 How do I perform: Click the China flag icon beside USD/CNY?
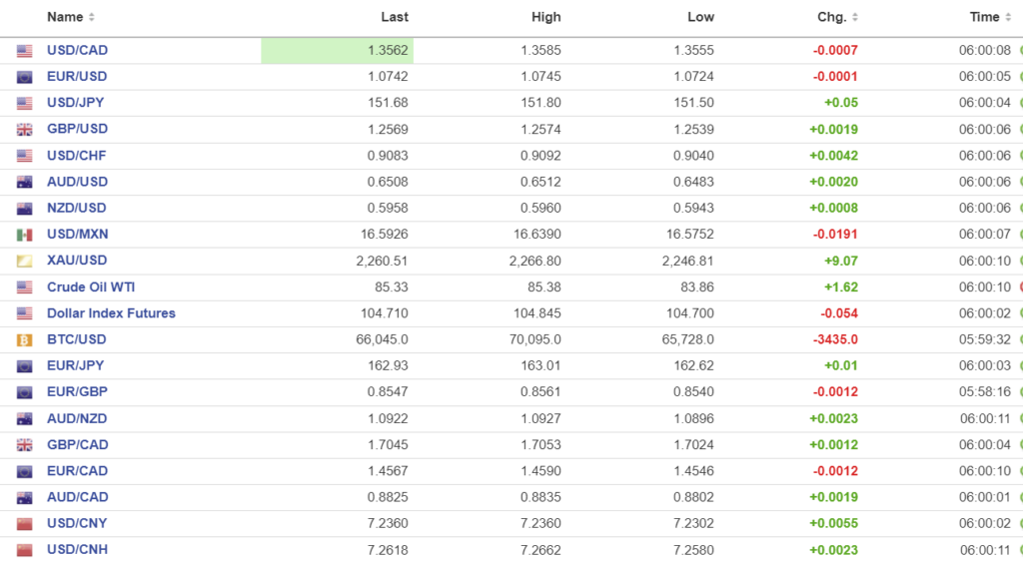(25, 524)
